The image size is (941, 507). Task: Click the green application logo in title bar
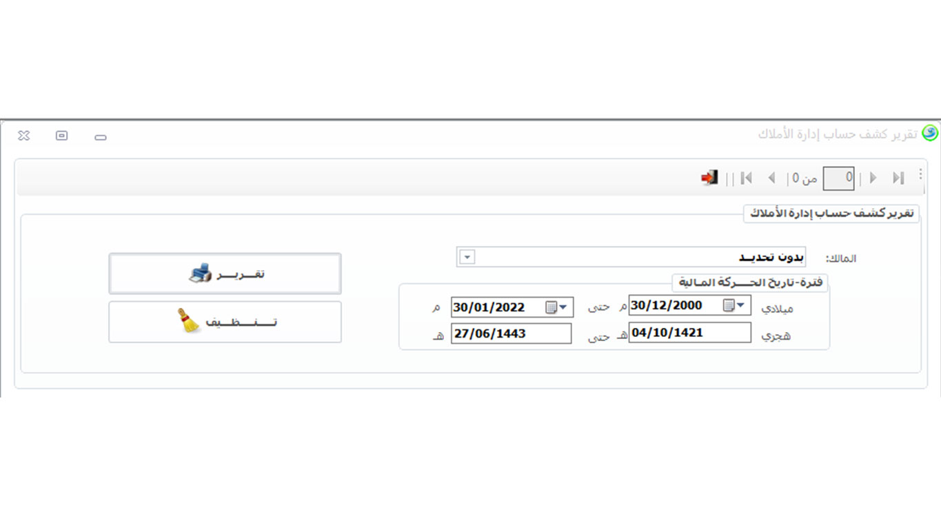[930, 133]
